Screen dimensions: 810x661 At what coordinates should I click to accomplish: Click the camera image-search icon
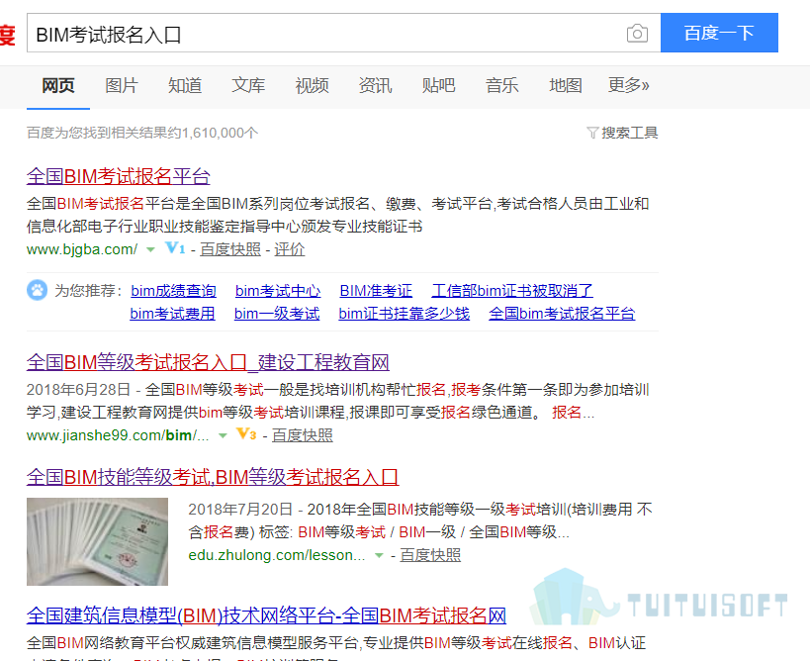[x=637, y=34]
